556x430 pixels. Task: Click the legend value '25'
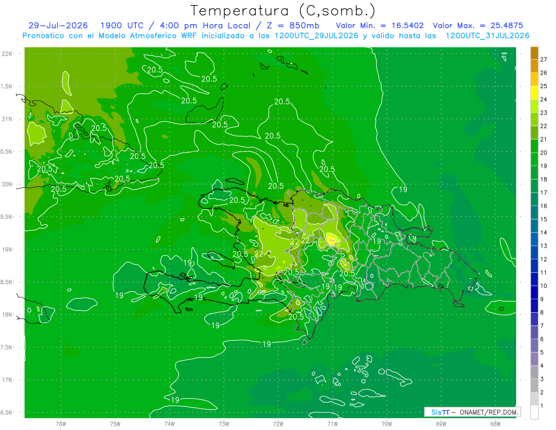(x=543, y=86)
